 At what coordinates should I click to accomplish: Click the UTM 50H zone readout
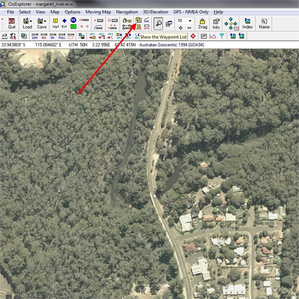78,45
